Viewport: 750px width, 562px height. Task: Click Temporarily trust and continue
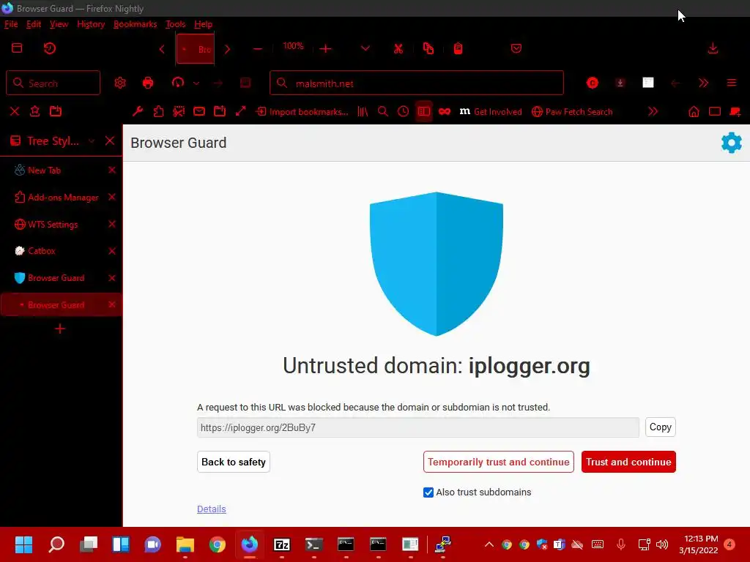498,462
